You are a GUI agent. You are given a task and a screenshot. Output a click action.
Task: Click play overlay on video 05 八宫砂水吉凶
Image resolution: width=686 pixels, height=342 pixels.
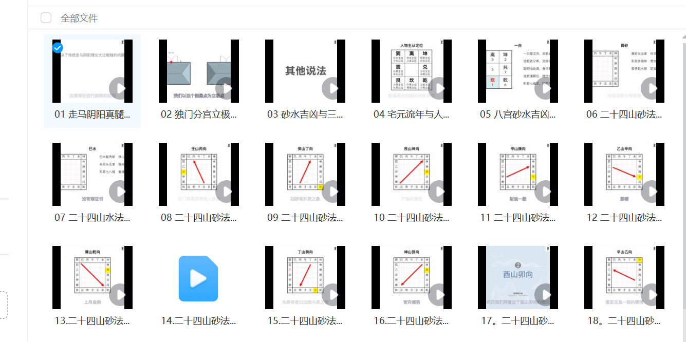pyautogui.click(x=545, y=88)
